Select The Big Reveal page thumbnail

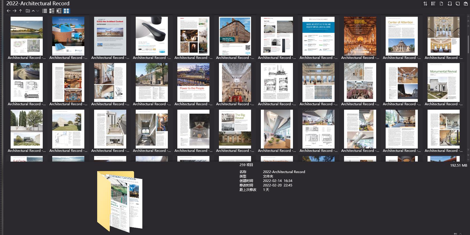[x=235, y=129]
